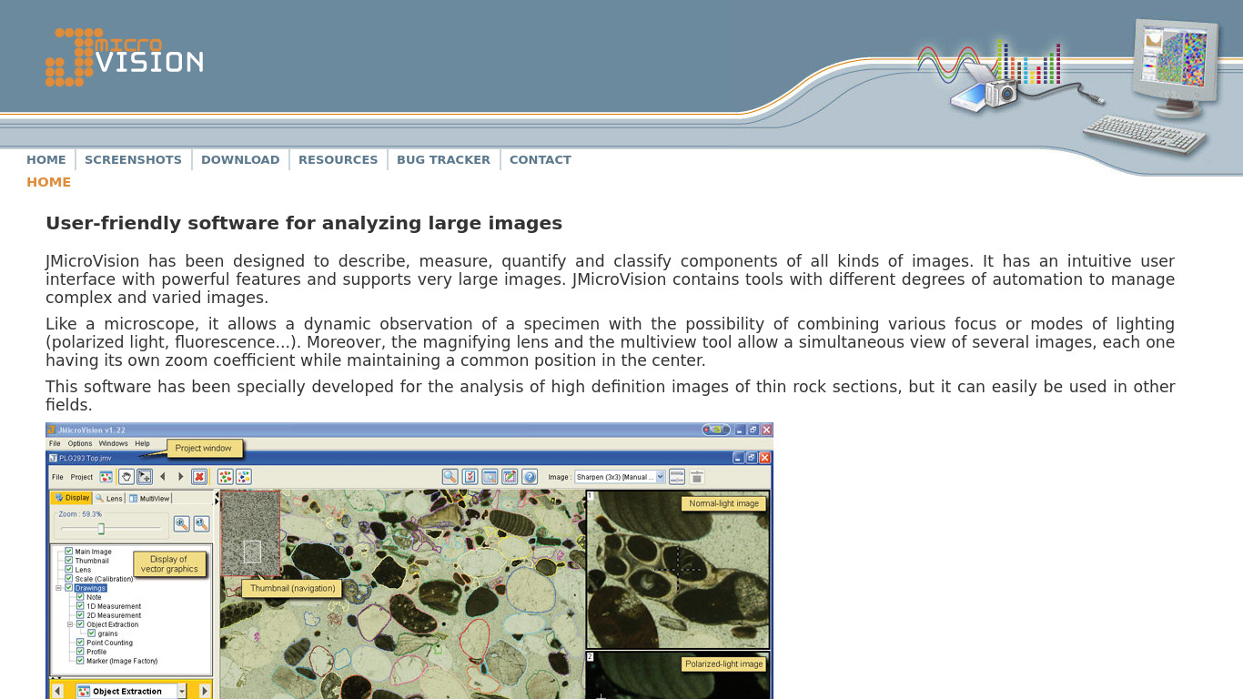1243x699 pixels.
Task: Click the left arrow beside Object Extraction combo
Action: [x=57, y=691]
